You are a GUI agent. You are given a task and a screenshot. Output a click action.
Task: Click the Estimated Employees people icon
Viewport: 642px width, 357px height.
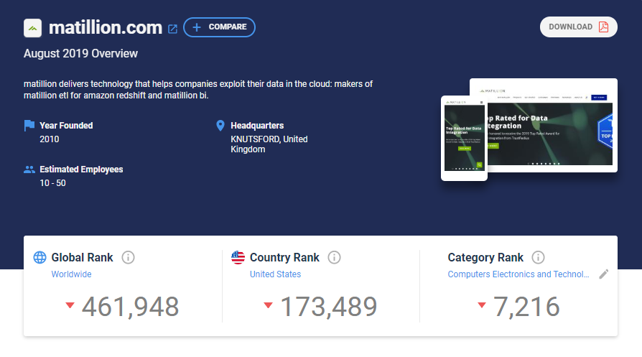pyautogui.click(x=29, y=170)
